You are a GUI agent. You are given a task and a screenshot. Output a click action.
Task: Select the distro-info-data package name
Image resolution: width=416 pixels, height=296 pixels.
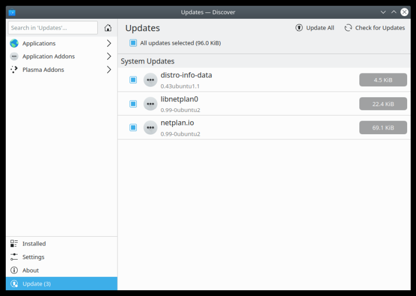coord(186,75)
